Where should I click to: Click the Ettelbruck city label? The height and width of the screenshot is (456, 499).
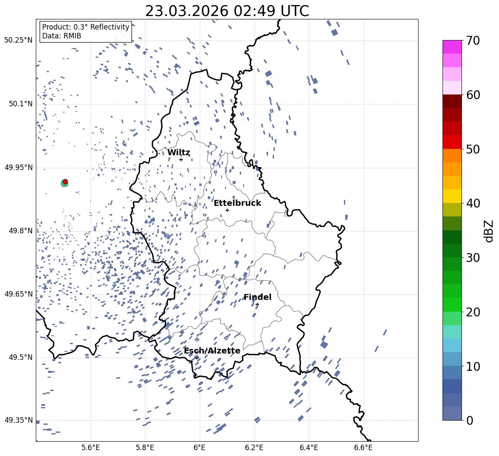click(x=237, y=203)
